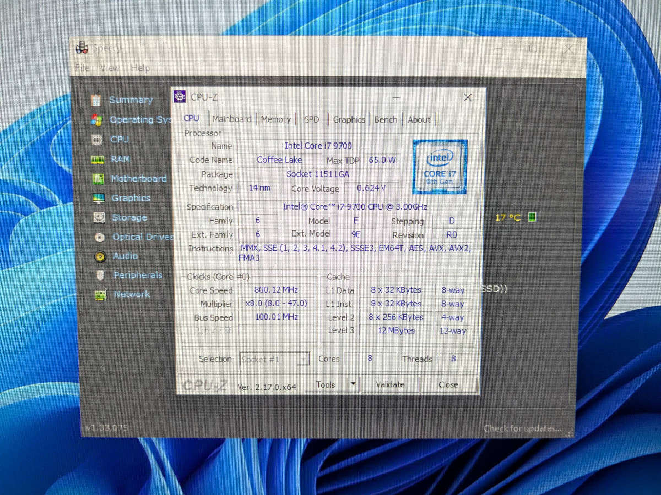This screenshot has width=661, height=495.
Task: Click the Instructions list starting with MMX, SSE
Action: (355, 252)
